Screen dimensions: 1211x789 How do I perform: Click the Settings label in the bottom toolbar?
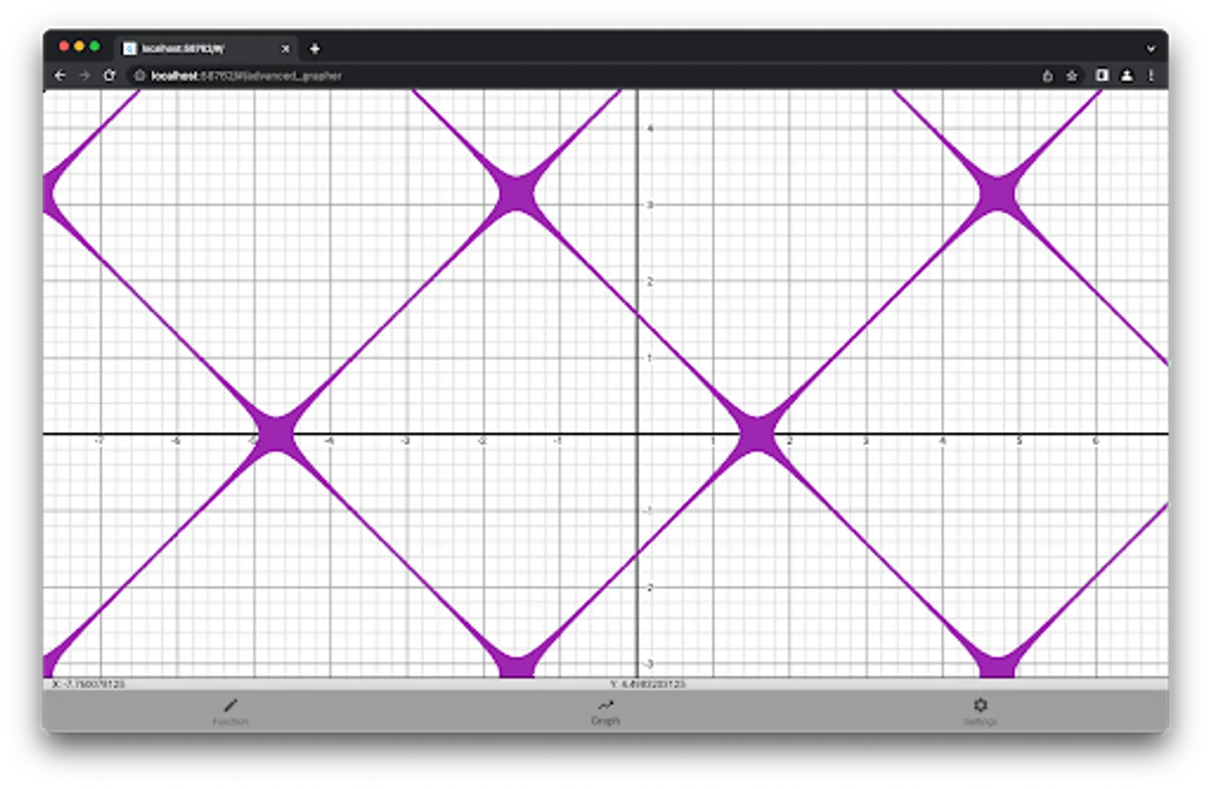click(x=980, y=721)
